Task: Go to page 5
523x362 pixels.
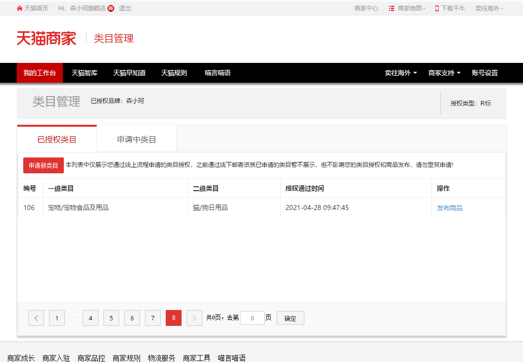Action: point(111,318)
